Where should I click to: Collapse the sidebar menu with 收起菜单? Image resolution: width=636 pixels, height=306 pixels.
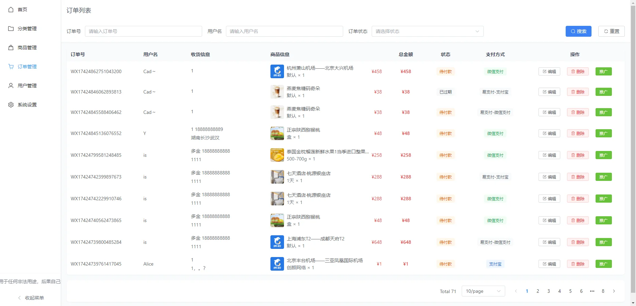tap(31, 298)
